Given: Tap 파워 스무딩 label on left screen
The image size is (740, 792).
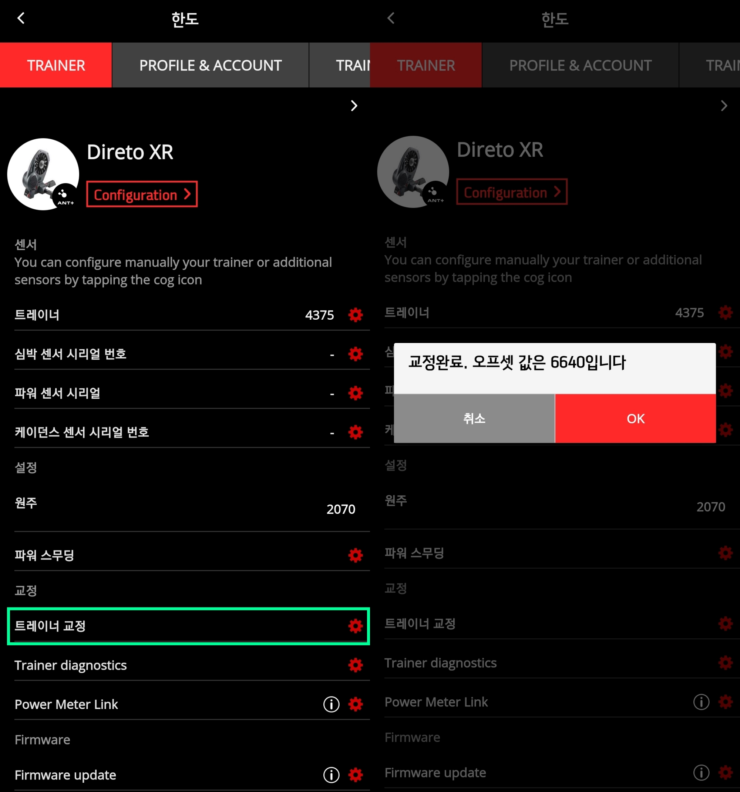Looking at the screenshot, I should 44,555.
